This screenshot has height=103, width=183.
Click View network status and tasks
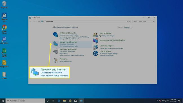tap(68, 46)
